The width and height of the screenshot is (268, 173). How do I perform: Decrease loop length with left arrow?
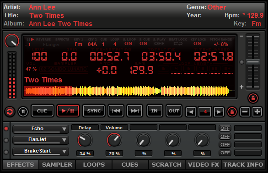click(x=191, y=112)
